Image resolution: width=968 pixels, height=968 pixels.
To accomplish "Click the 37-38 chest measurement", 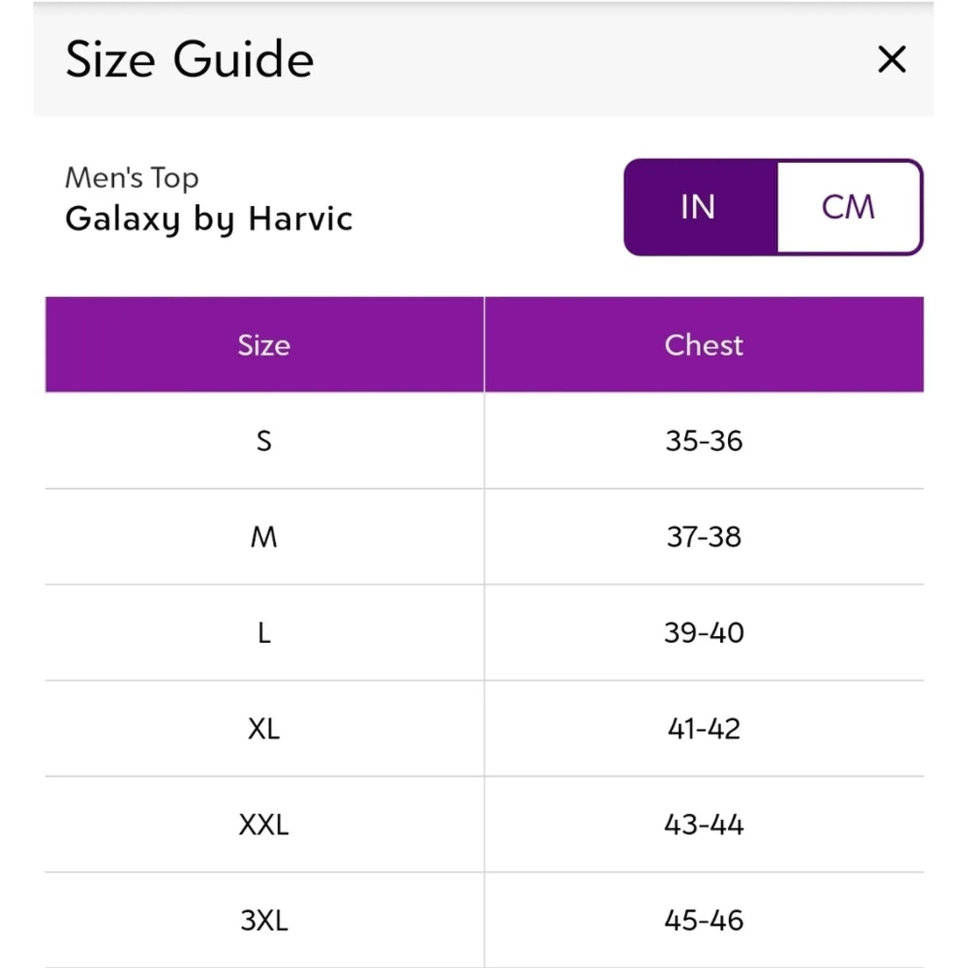I will [704, 537].
